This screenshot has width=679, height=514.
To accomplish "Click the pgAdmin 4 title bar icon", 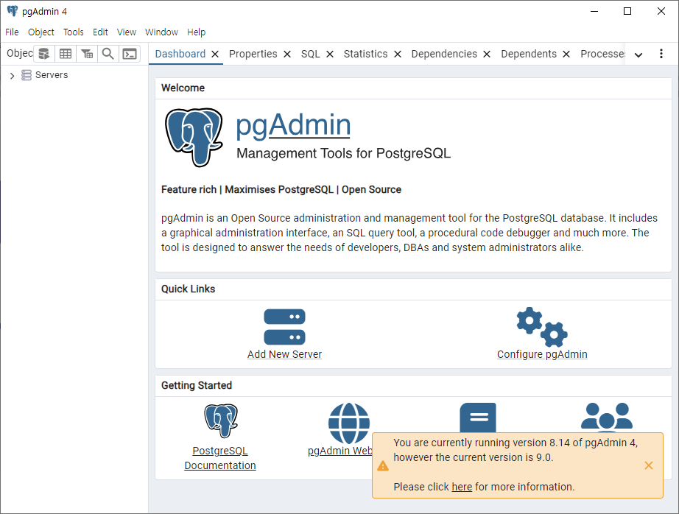I will point(13,11).
